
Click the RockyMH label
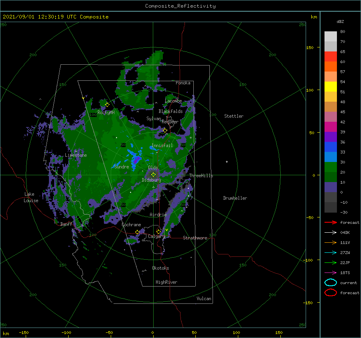click(106, 113)
